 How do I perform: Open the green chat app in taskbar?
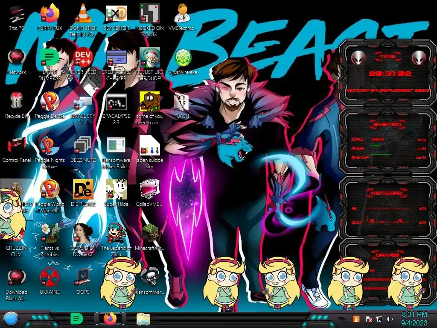point(77,319)
